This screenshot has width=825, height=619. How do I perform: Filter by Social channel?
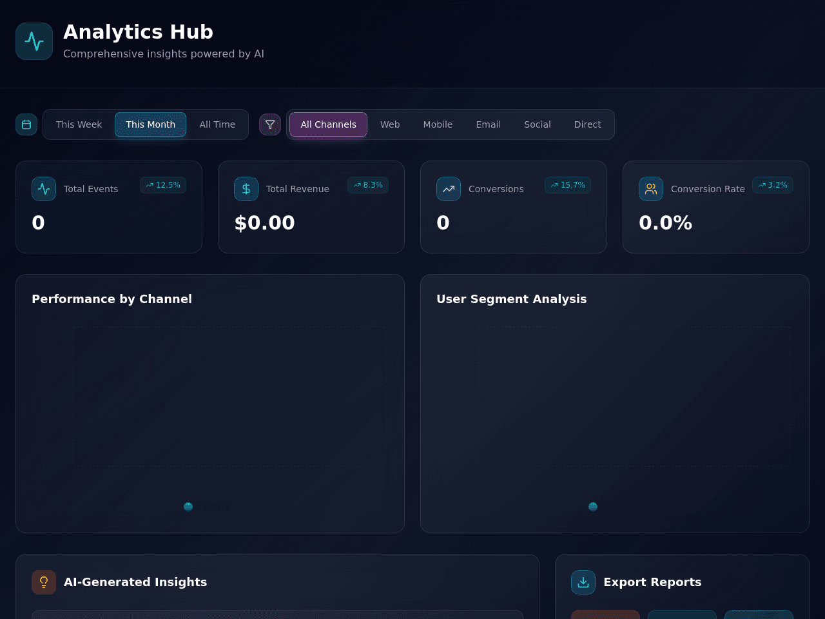[x=538, y=124]
